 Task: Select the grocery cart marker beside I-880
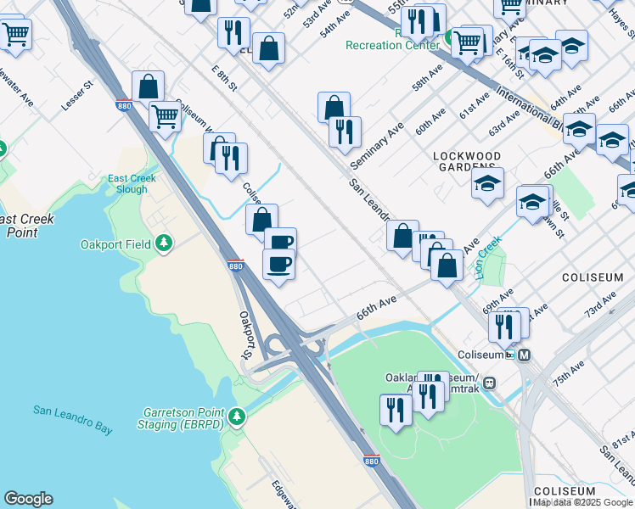click(x=165, y=119)
